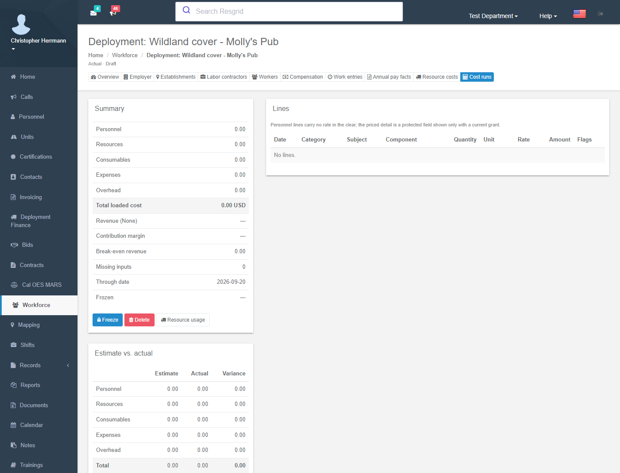Click the Home house icon in sidebar

click(13, 77)
